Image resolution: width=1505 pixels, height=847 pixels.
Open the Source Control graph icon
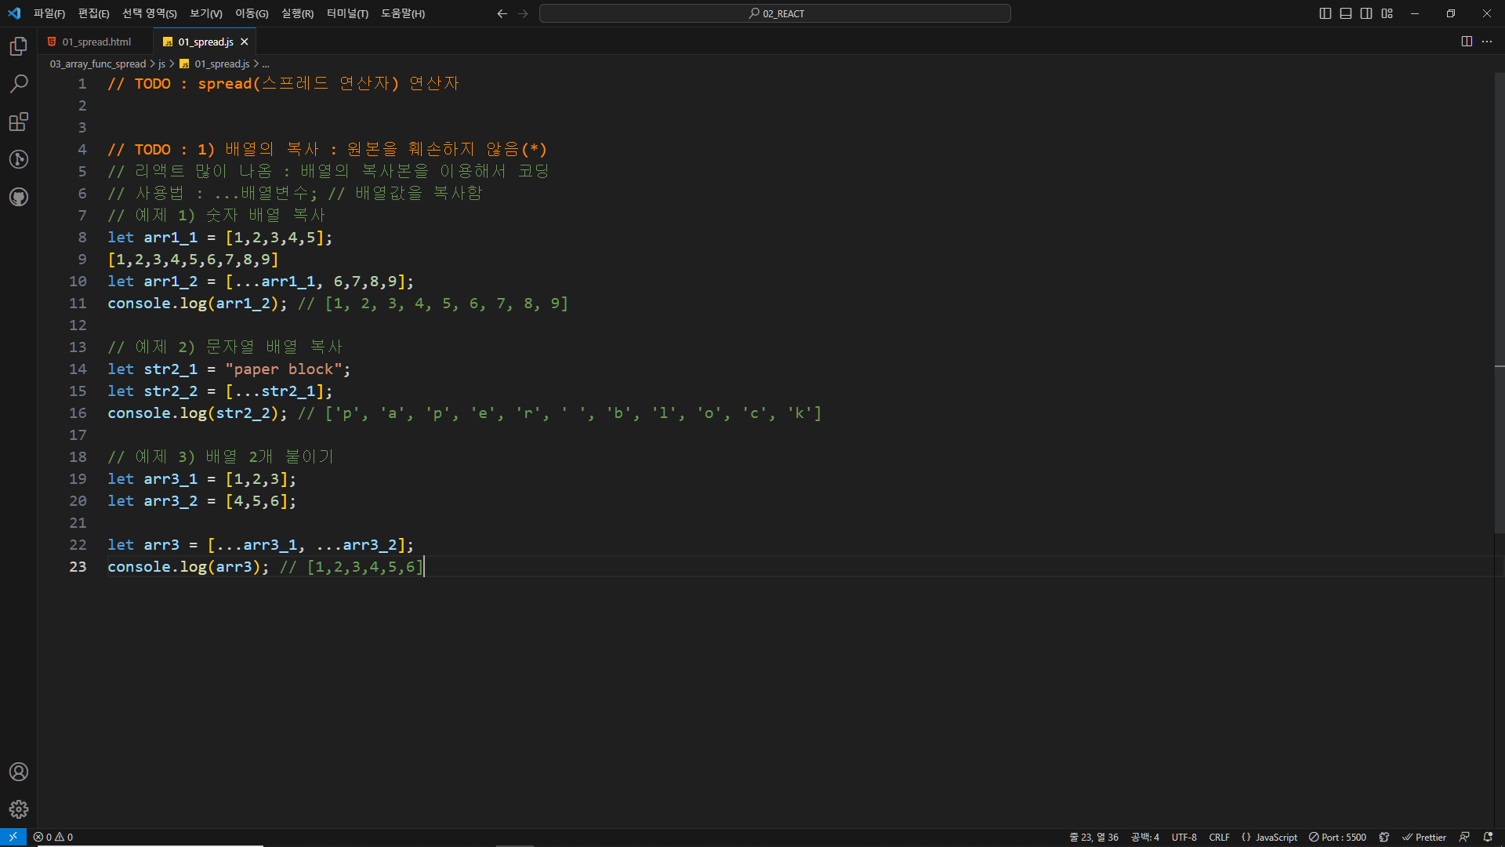click(x=19, y=159)
